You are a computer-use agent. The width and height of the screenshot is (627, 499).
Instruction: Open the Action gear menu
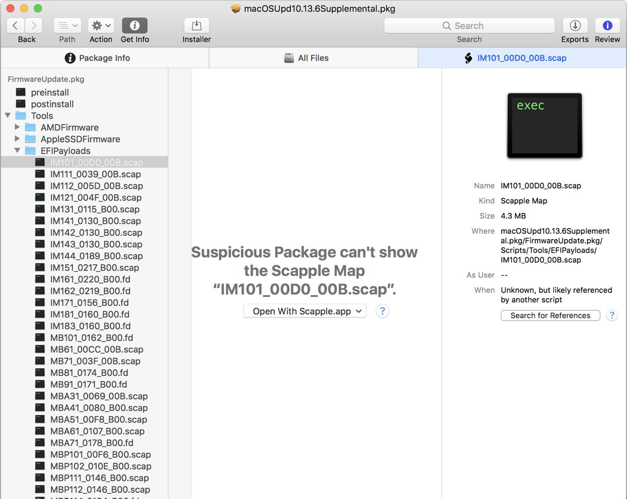pyautogui.click(x=101, y=26)
